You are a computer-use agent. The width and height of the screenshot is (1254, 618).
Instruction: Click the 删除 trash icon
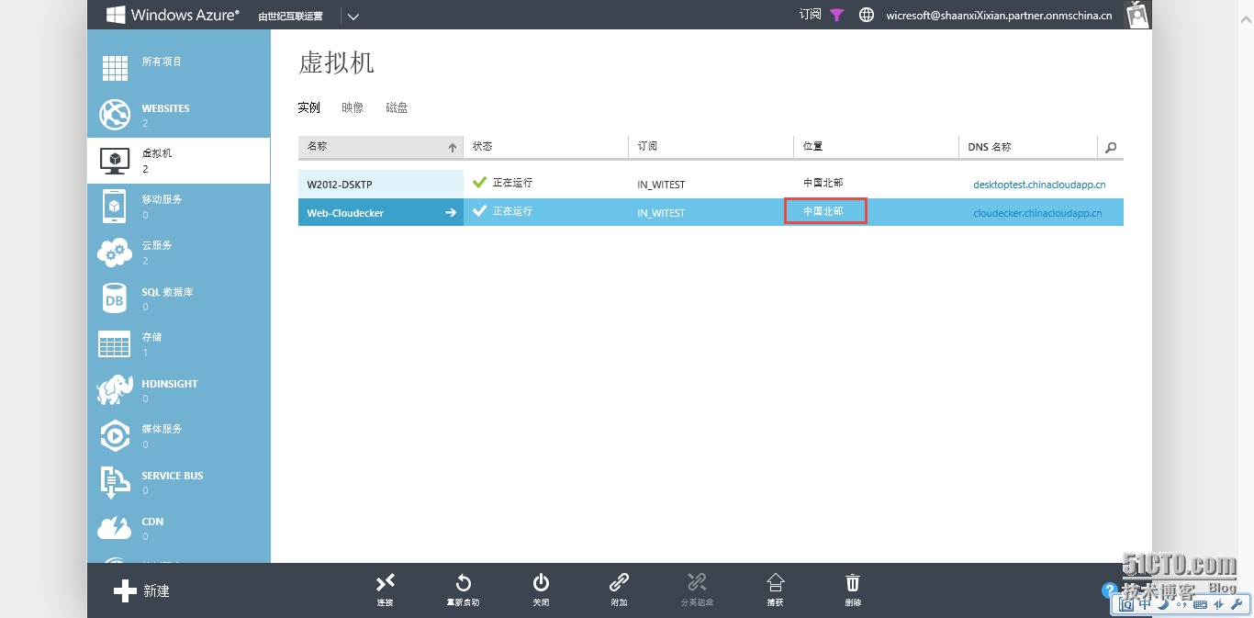tap(853, 582)
